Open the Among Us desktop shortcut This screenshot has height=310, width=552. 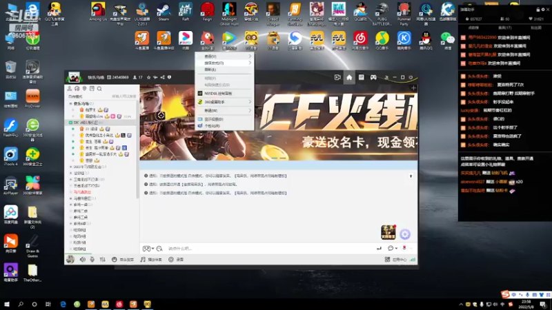coord(98,12)
